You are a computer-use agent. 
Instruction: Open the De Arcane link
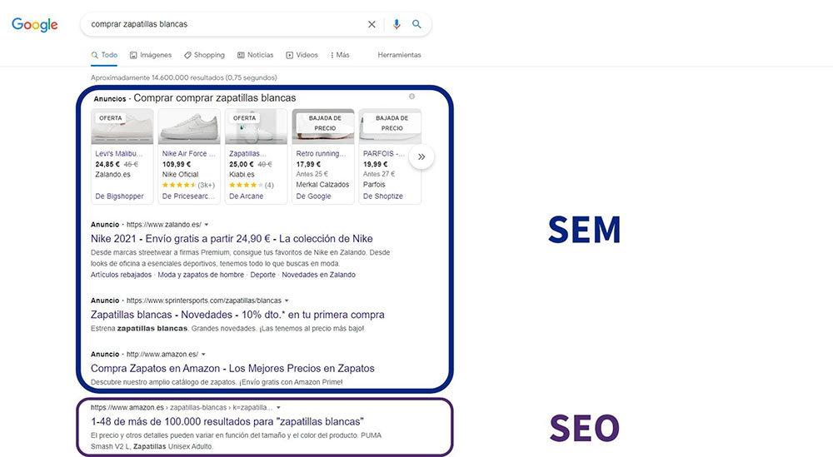coord(246,196)
